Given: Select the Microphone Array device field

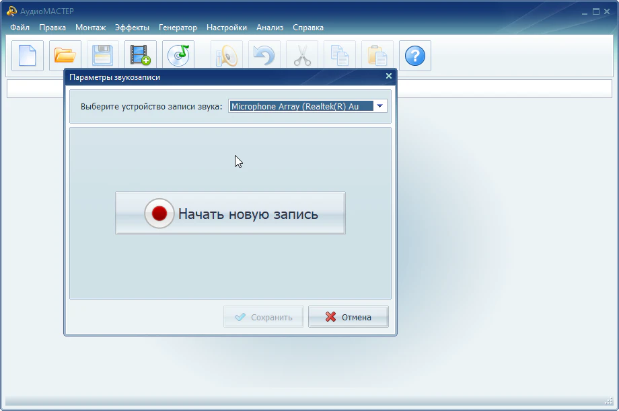Looking at the screenshot, I should coord(301,106).
